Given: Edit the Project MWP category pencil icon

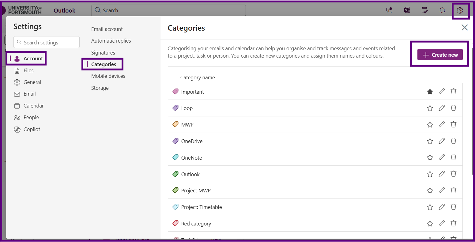Looking at the screenshot, I should (x=442, y=190).
